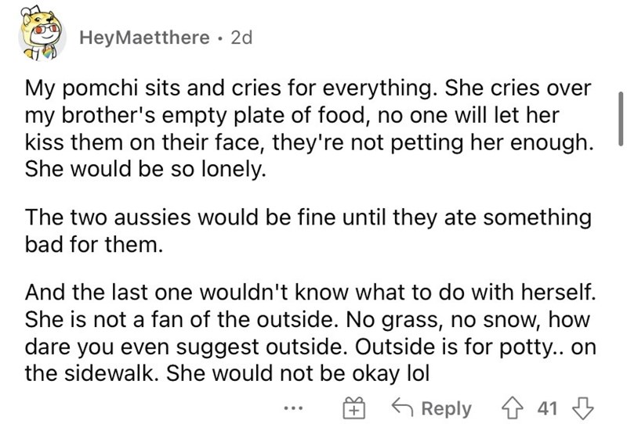The width and height of the screenshot is (627, 424).
Task: Open the three-dot more options menu
Action: (294, 408)
